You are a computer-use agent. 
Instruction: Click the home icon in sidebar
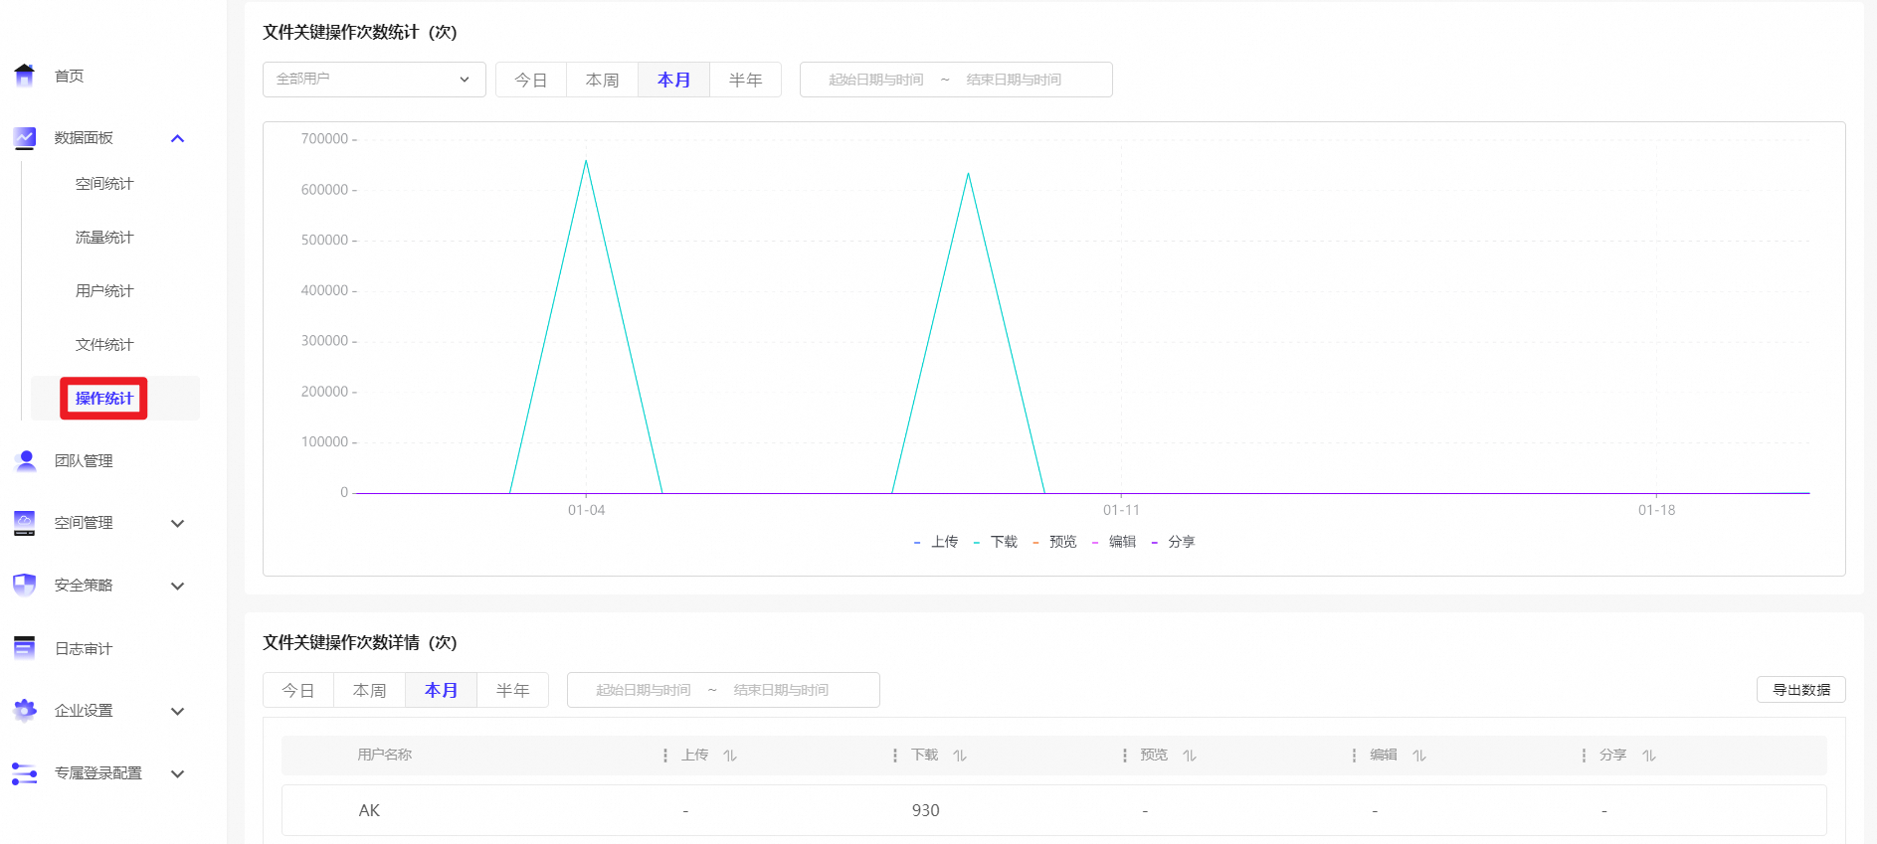[25, 76]
